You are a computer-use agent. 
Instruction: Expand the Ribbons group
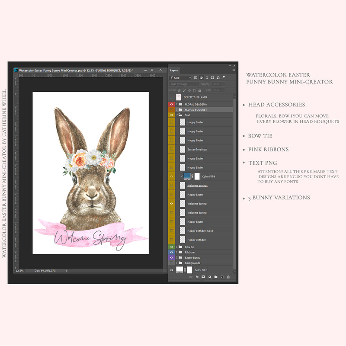(176, 252)
